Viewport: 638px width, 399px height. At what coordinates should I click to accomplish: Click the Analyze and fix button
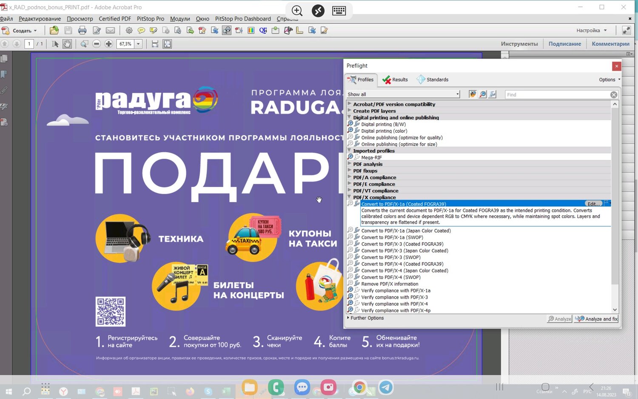[x=596, y=319]
